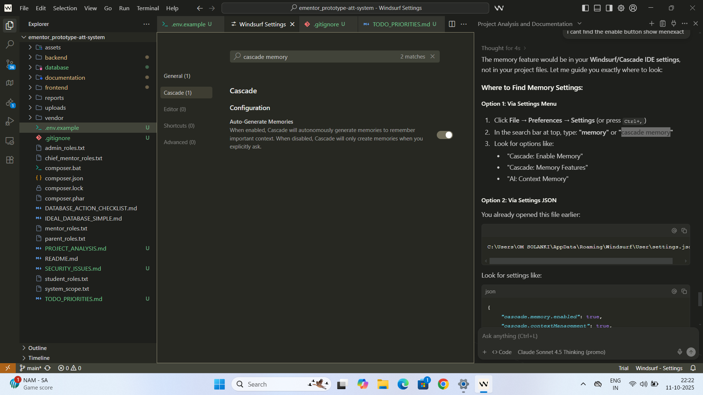Open Cascade panel more options
Image resolution: width=703 pixels, height=395 pixels.
tap(685, 23)
